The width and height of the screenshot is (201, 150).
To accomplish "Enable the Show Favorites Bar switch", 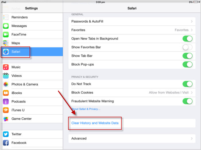I will [x=188, y=47].
